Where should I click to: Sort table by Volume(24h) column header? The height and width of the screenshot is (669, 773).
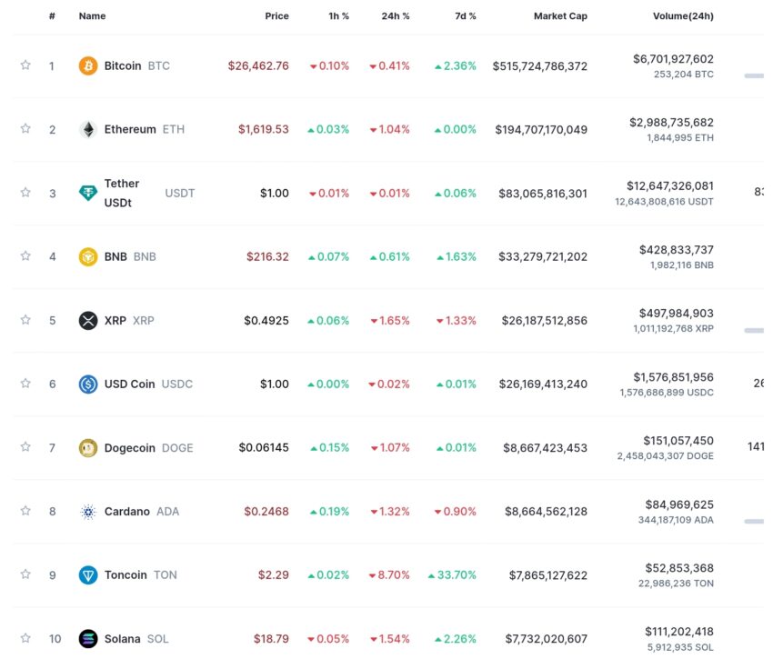click(683, 15)
